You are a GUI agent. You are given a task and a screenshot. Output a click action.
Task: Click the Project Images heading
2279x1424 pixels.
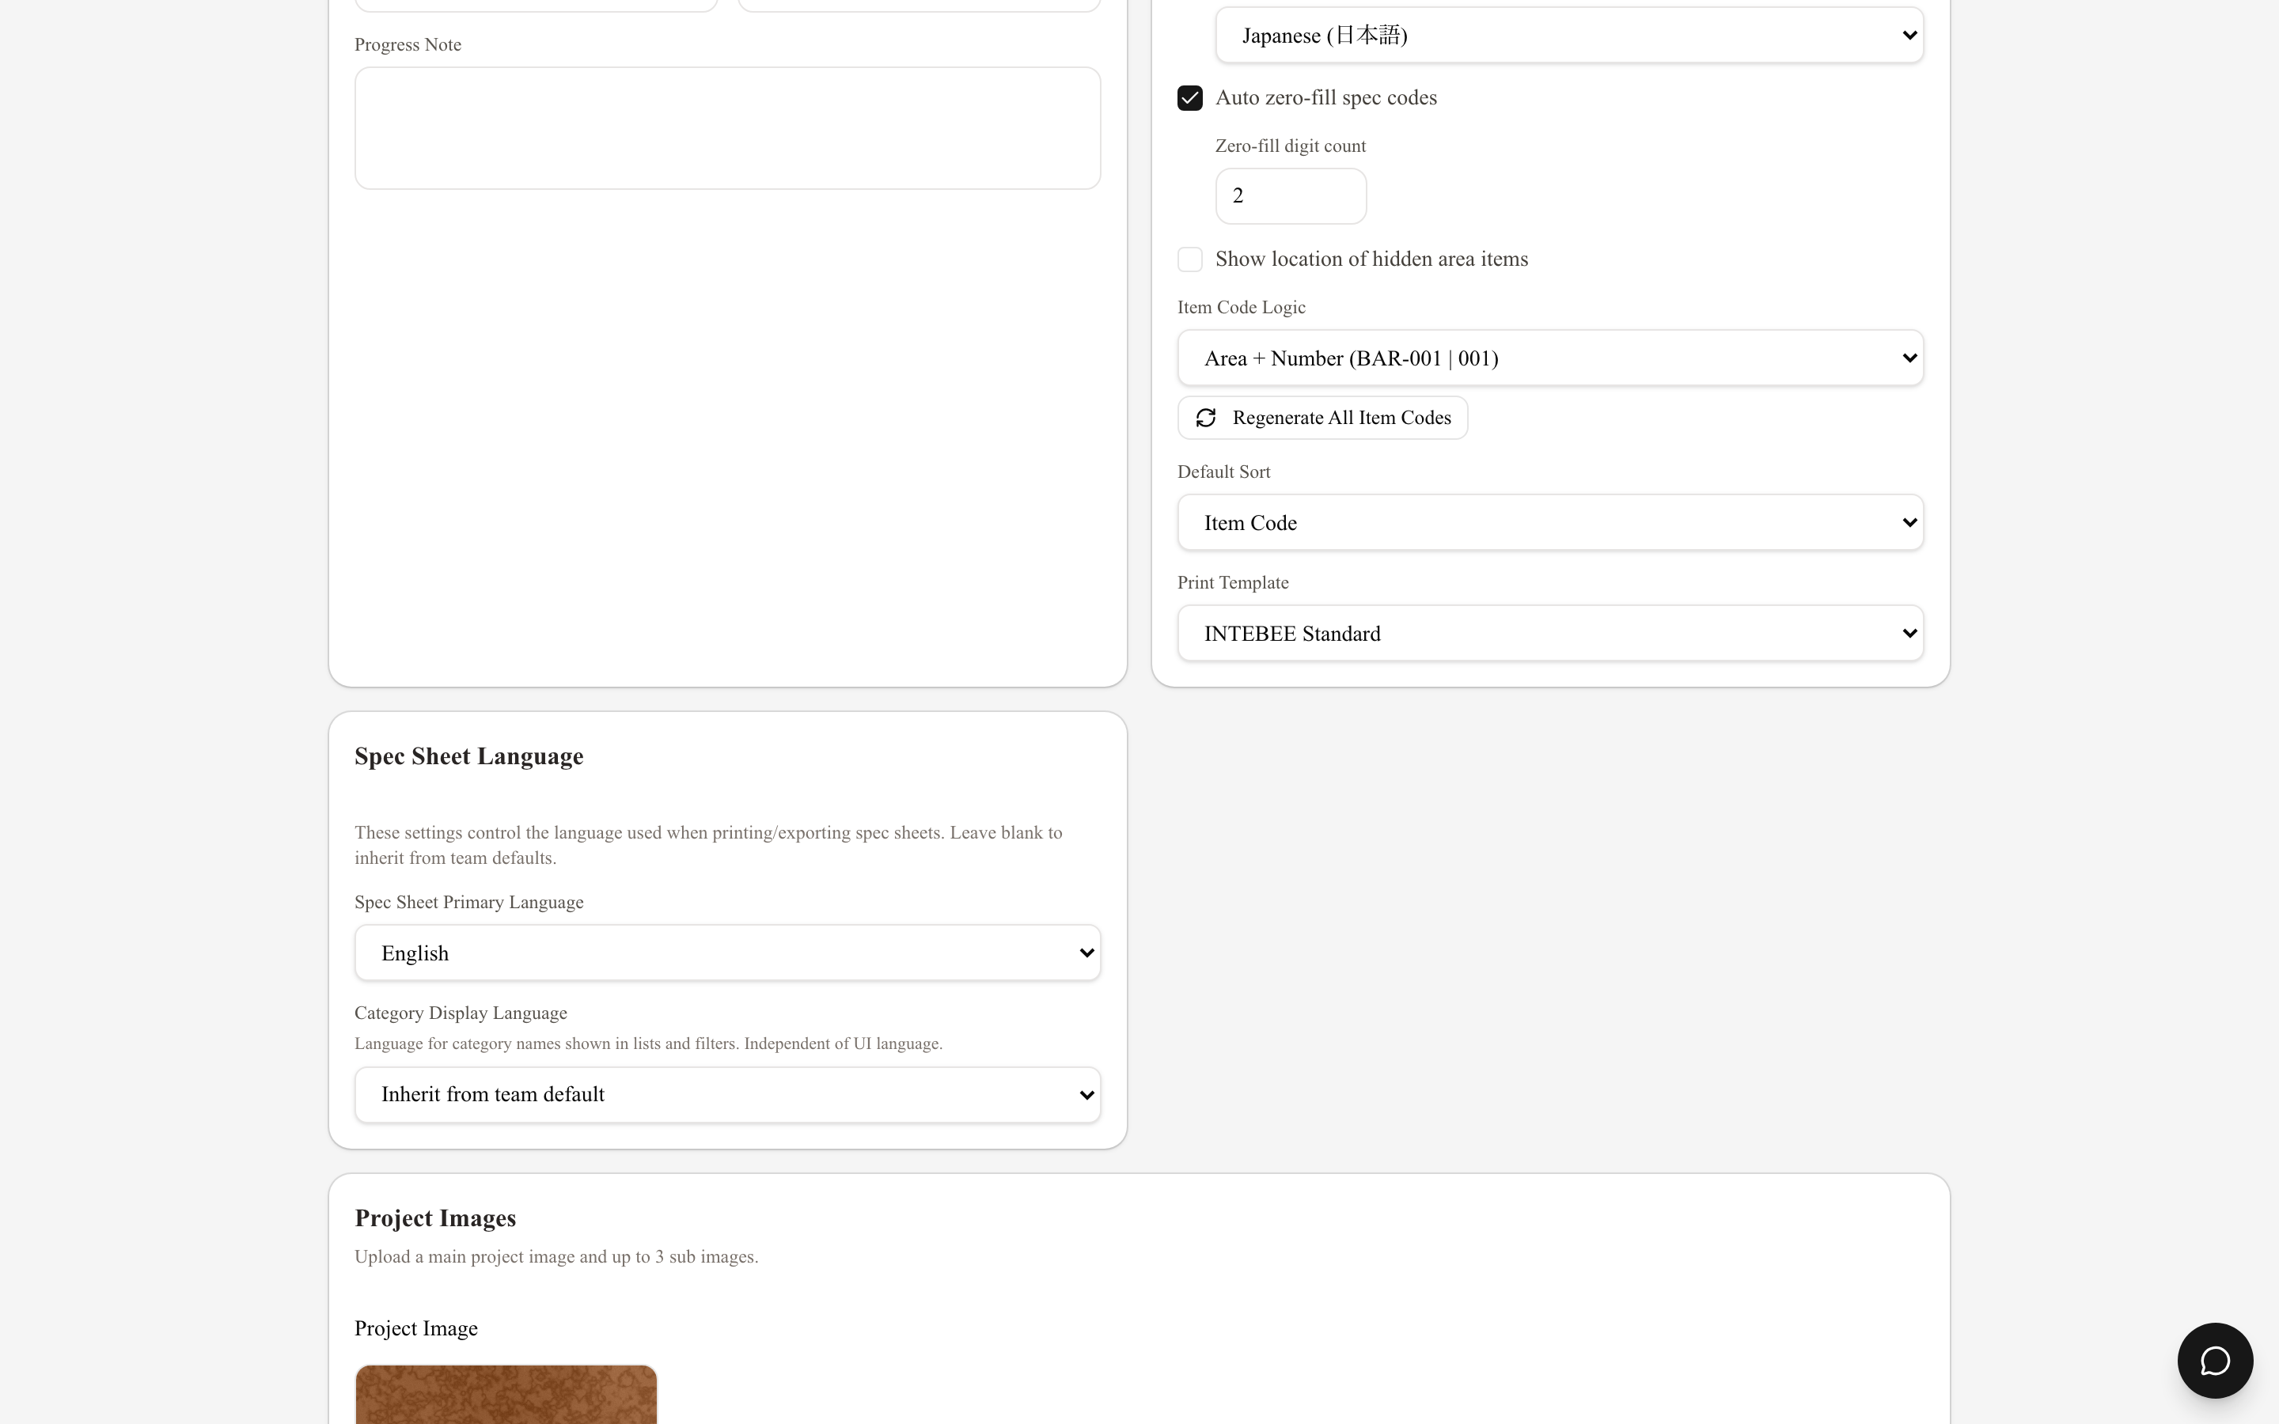click(x=435, y=1218)
